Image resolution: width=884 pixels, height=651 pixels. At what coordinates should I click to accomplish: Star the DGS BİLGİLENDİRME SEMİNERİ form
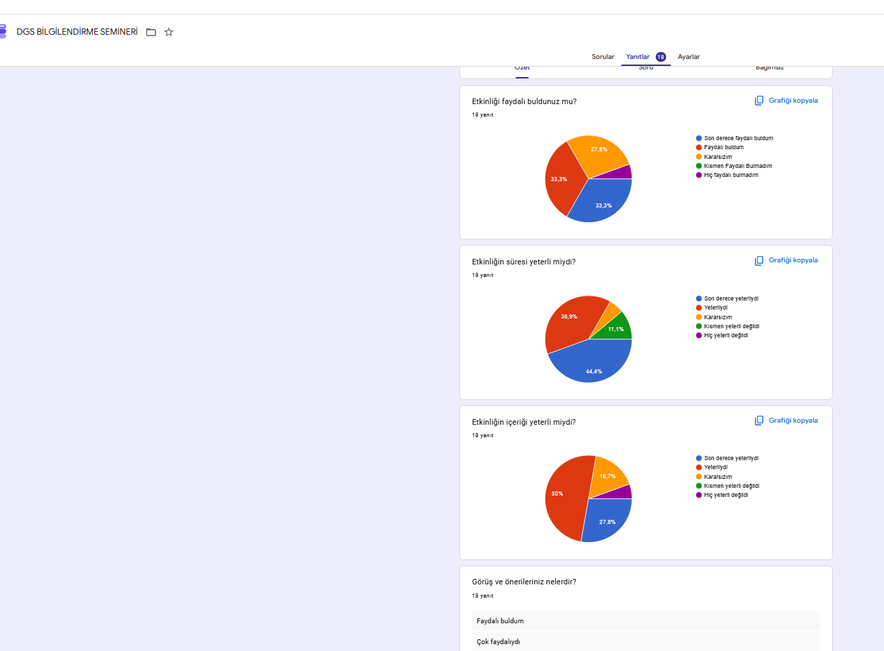(169, 32)
